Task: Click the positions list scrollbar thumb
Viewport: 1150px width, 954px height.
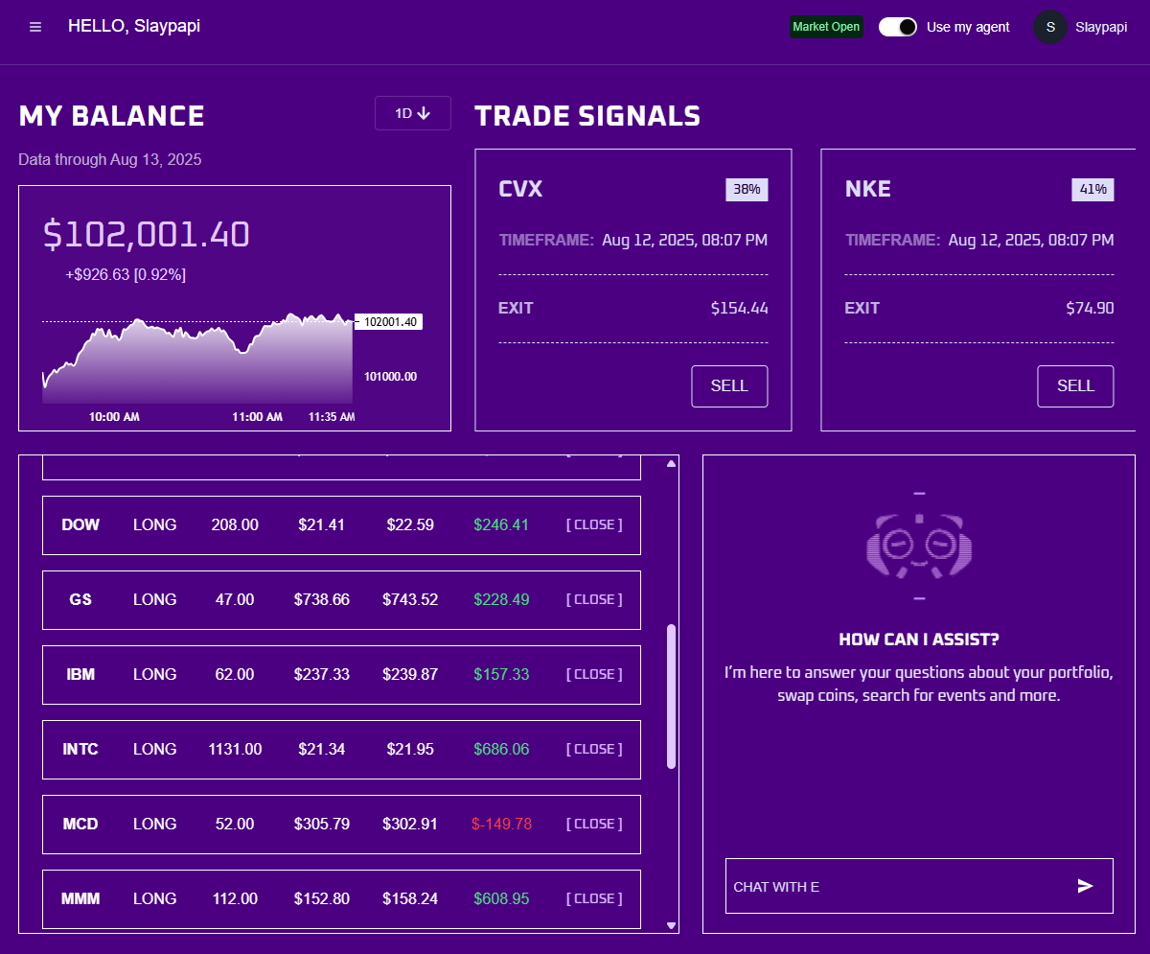Action: pos(671,696)
